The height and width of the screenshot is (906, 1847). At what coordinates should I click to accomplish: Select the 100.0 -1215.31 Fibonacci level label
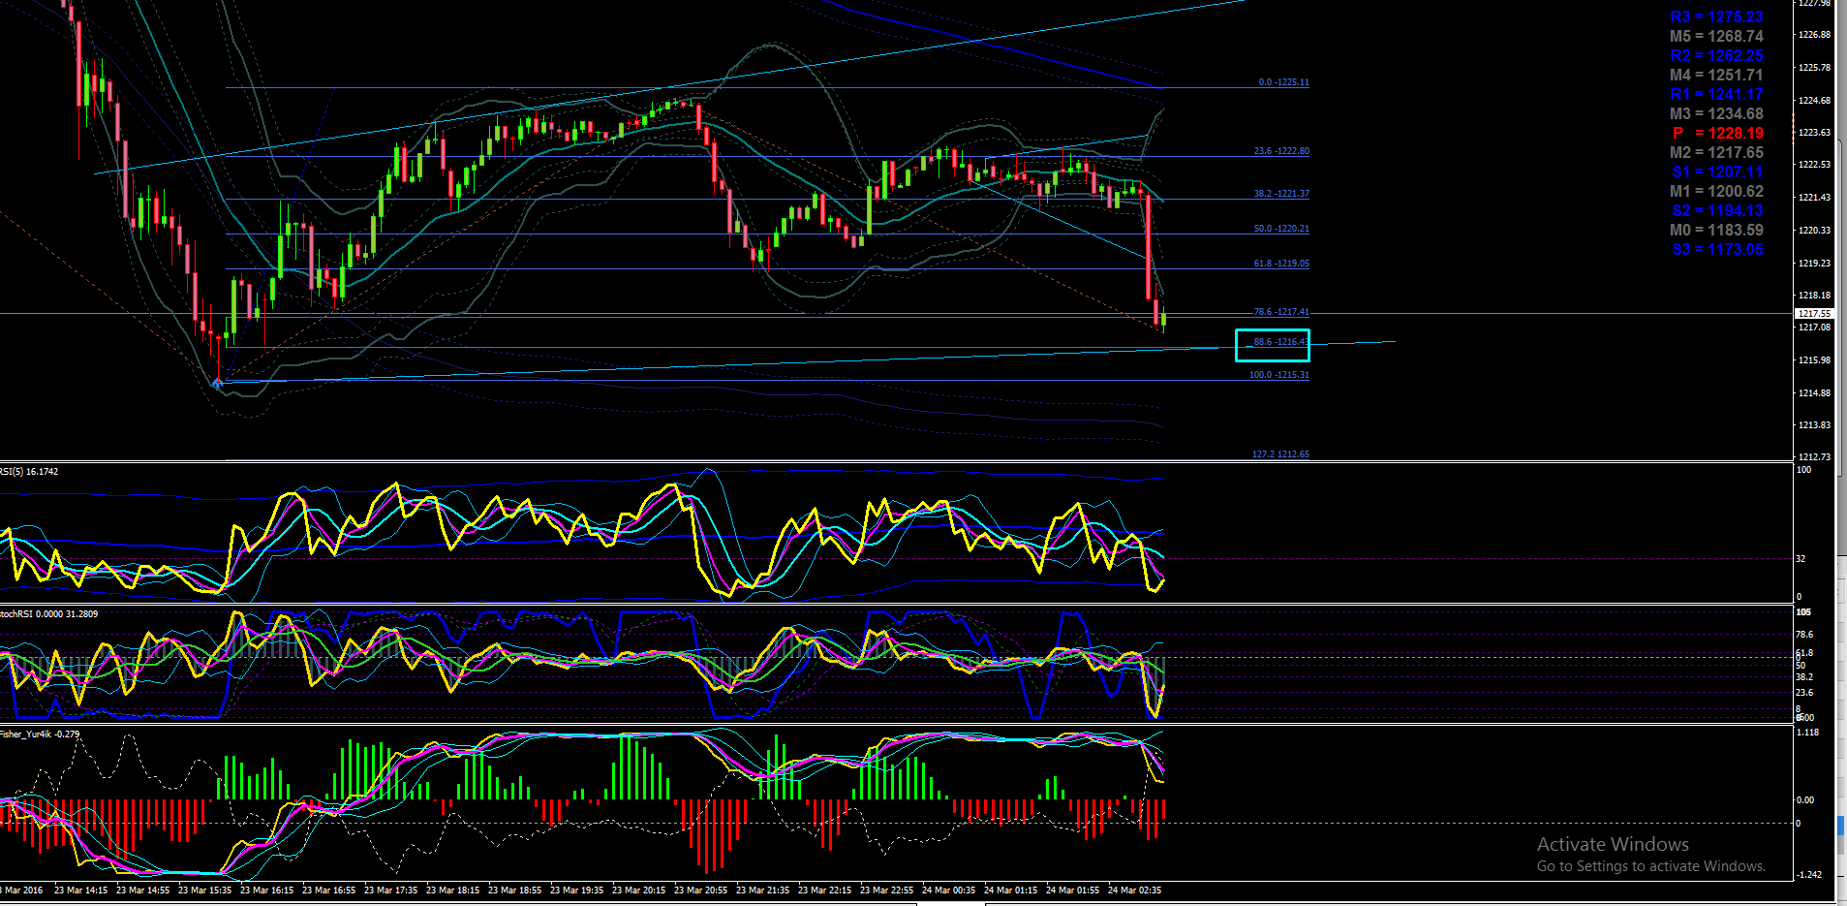click(x=1278, y=375)
